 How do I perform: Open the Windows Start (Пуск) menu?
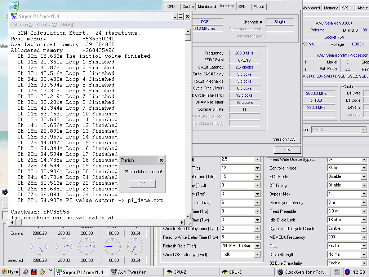tap(10, 272)
